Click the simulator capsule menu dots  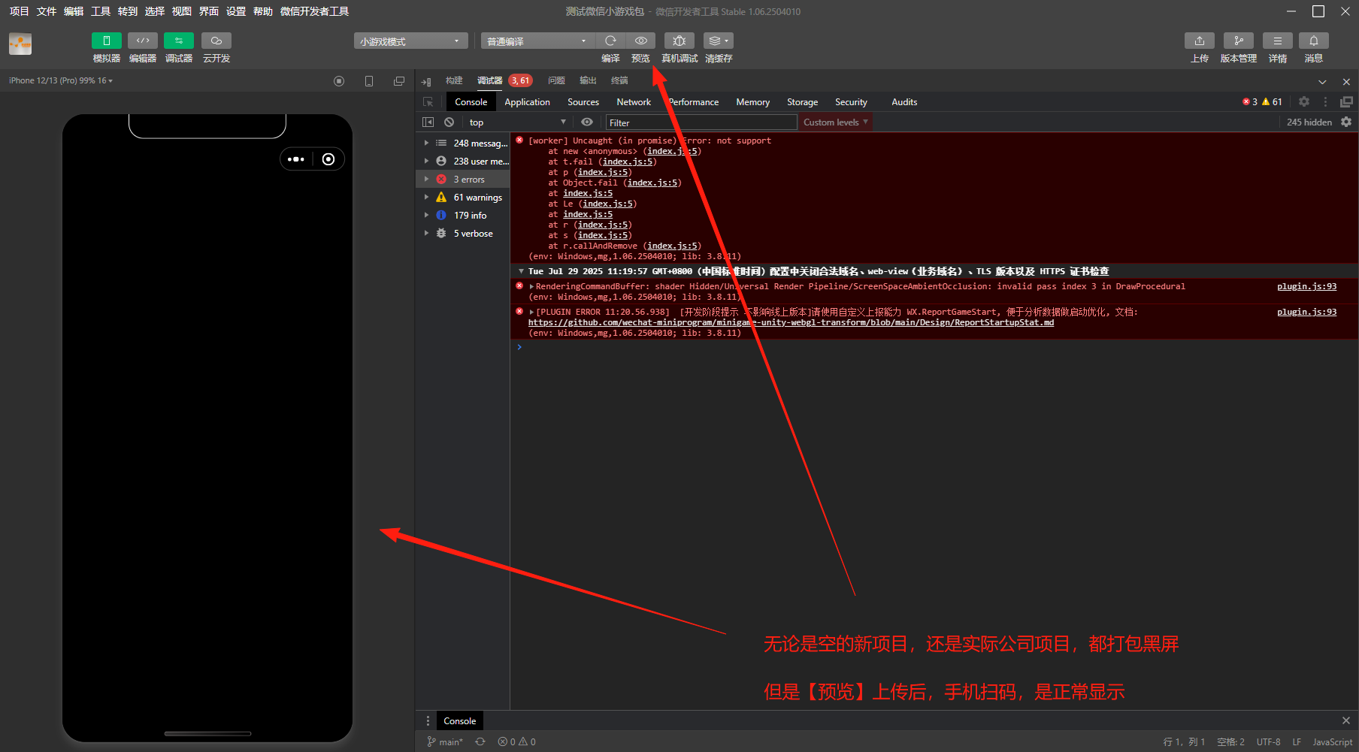tap(296, 159)
